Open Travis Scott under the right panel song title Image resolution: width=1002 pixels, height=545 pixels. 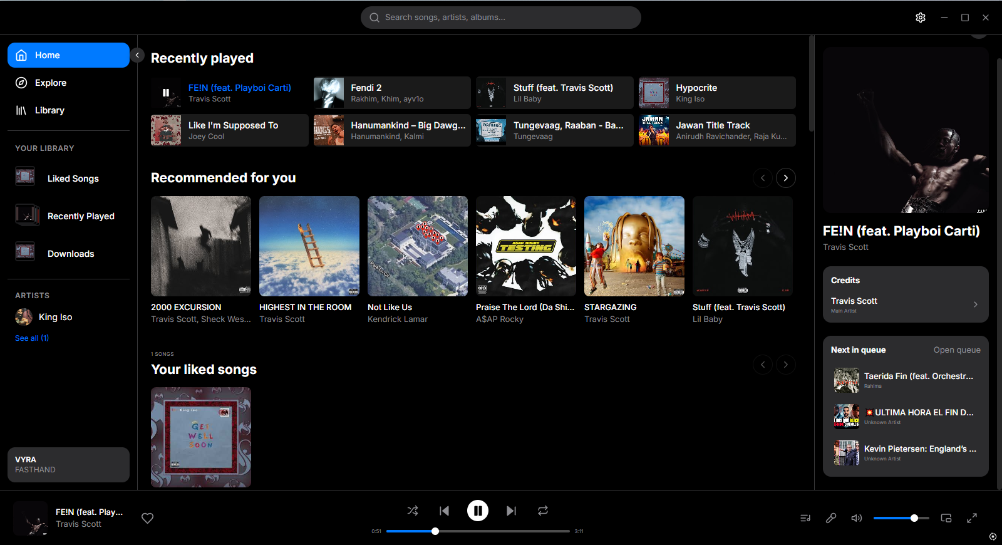point(845,247)
